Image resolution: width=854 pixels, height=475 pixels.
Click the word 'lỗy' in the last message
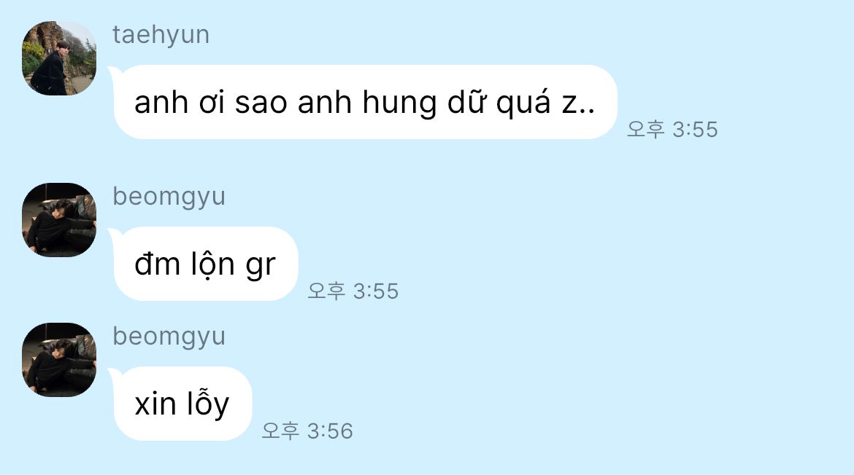click(x=208, y=404)
